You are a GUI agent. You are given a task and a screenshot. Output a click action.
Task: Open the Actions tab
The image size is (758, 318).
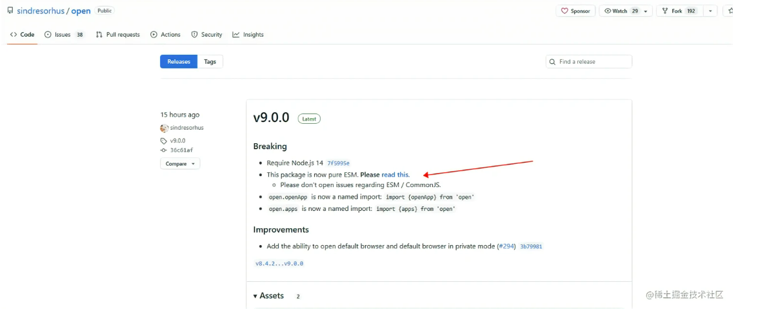click(165, 35)
